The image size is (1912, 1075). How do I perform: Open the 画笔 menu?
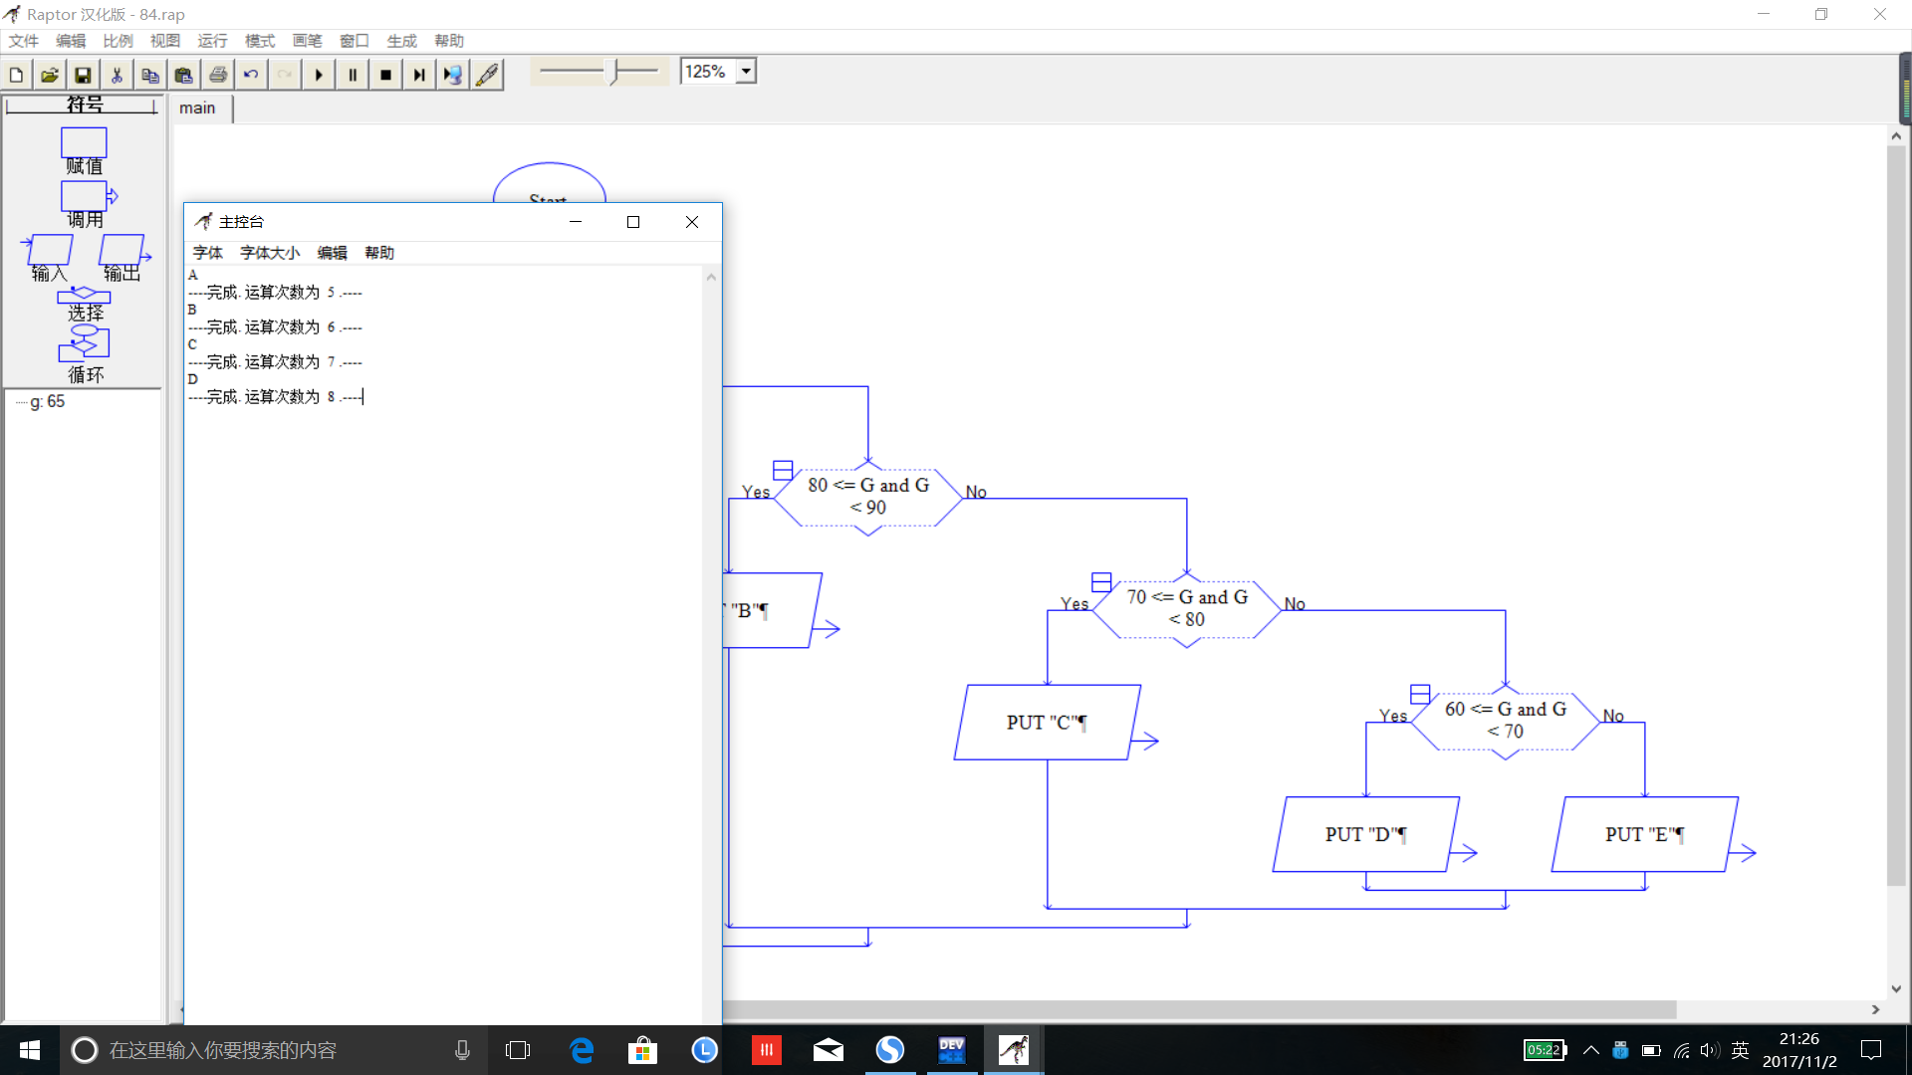pos(307,41)
